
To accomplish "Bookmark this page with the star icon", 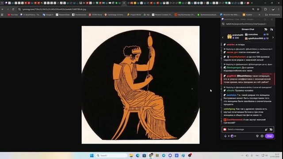I will (258, 9).
